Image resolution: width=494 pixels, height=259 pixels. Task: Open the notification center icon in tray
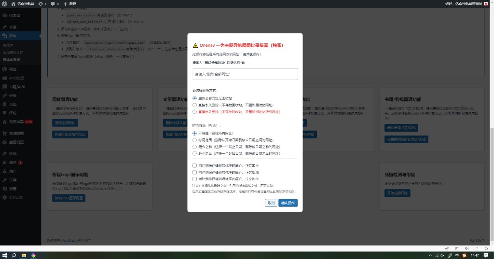coord(486,255)
